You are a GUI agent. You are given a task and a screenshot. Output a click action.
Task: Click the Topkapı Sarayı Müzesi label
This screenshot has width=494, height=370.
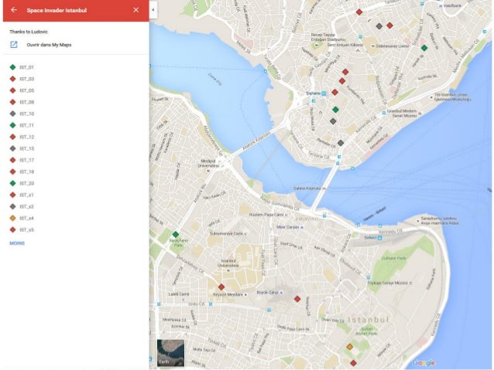(x=387, y=283)
